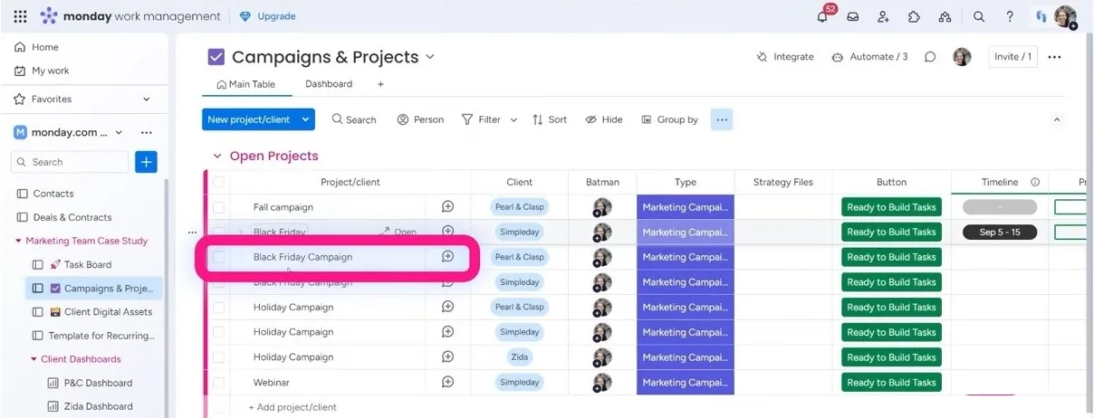Tick the Webinar row checkbox

click(x=218, y=383)
